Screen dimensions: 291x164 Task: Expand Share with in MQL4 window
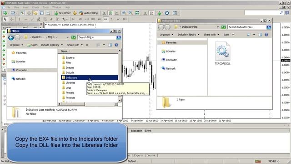75,45
